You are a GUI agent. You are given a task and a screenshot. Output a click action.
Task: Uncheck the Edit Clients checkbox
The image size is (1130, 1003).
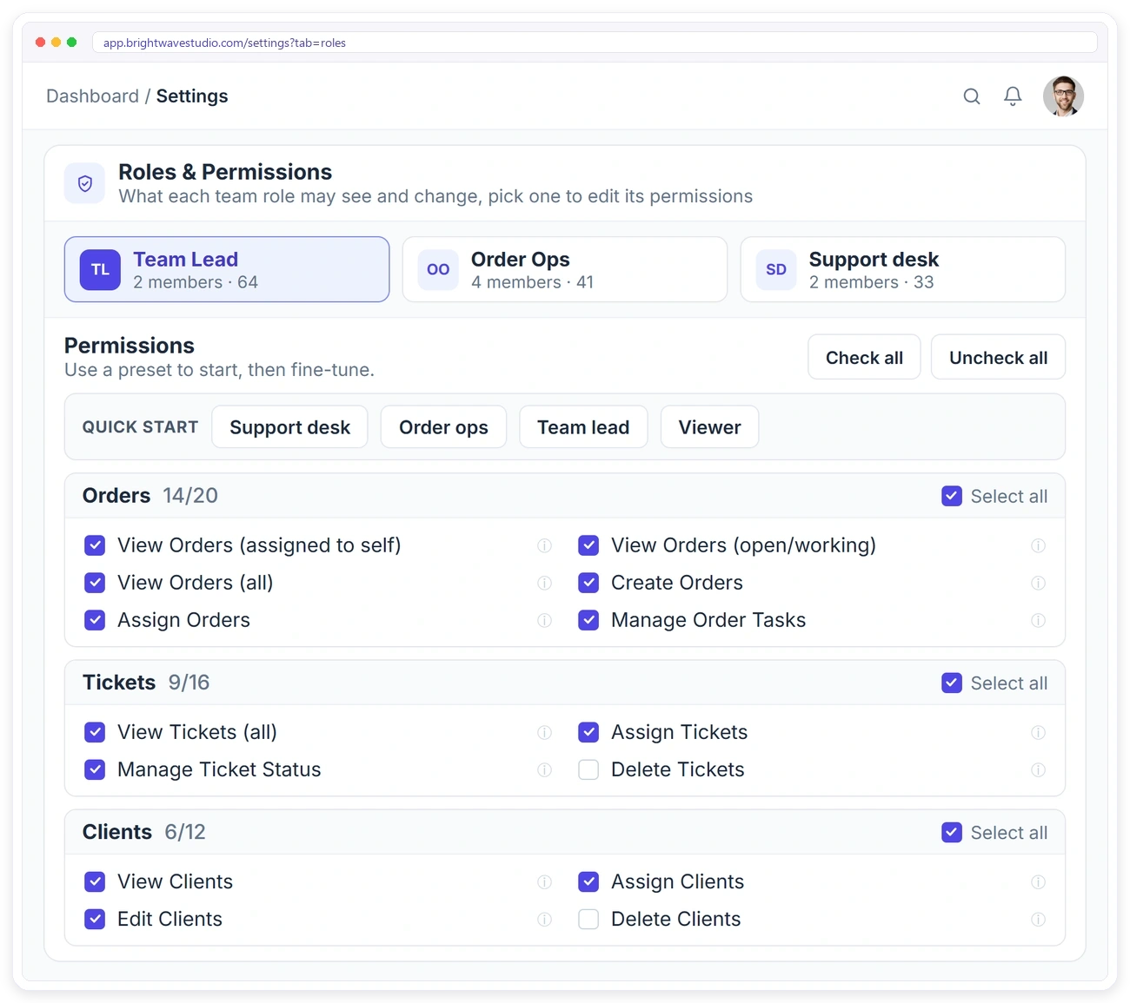[95, 919]
